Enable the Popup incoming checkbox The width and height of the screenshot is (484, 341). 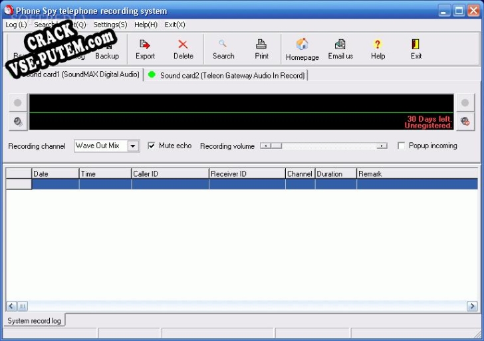click(402, 146)
